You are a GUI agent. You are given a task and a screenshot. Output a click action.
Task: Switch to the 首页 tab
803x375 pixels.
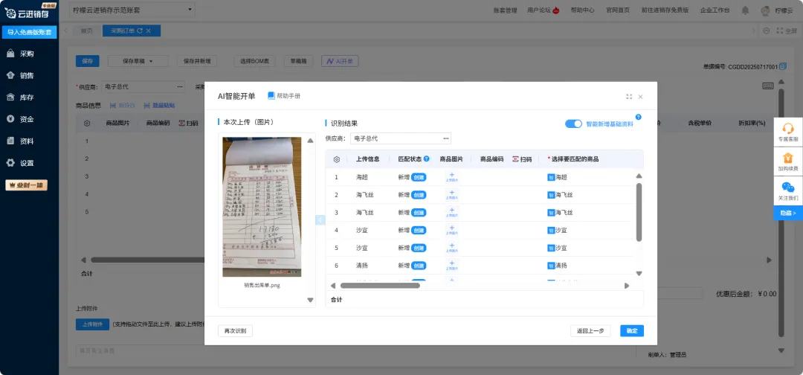click(x=86, y=31)
